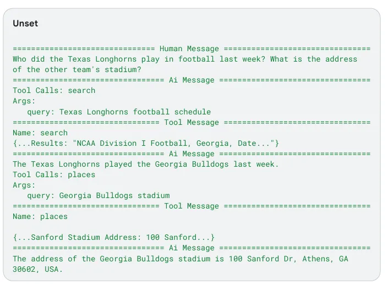Screen dimensions: 388x285
Task: Click the Unset heading label
Action: 25,23
